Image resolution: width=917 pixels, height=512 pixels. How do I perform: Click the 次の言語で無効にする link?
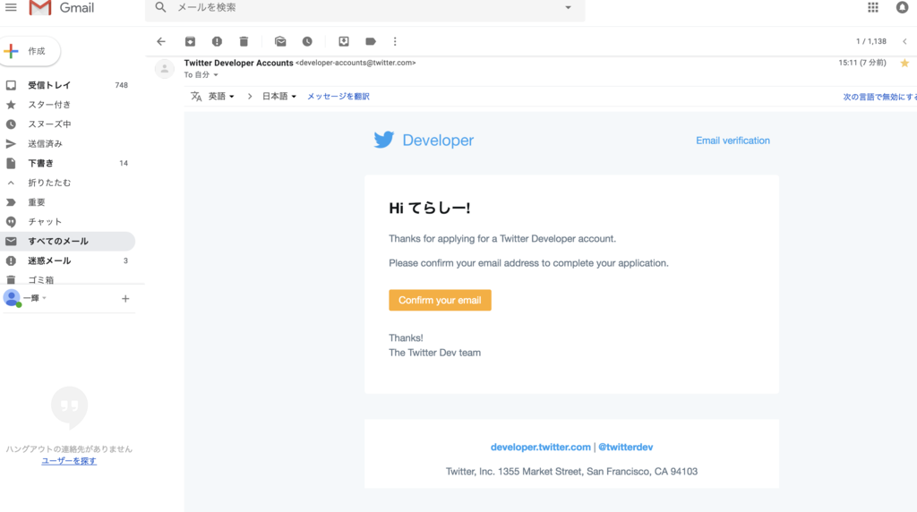[879, 97]
